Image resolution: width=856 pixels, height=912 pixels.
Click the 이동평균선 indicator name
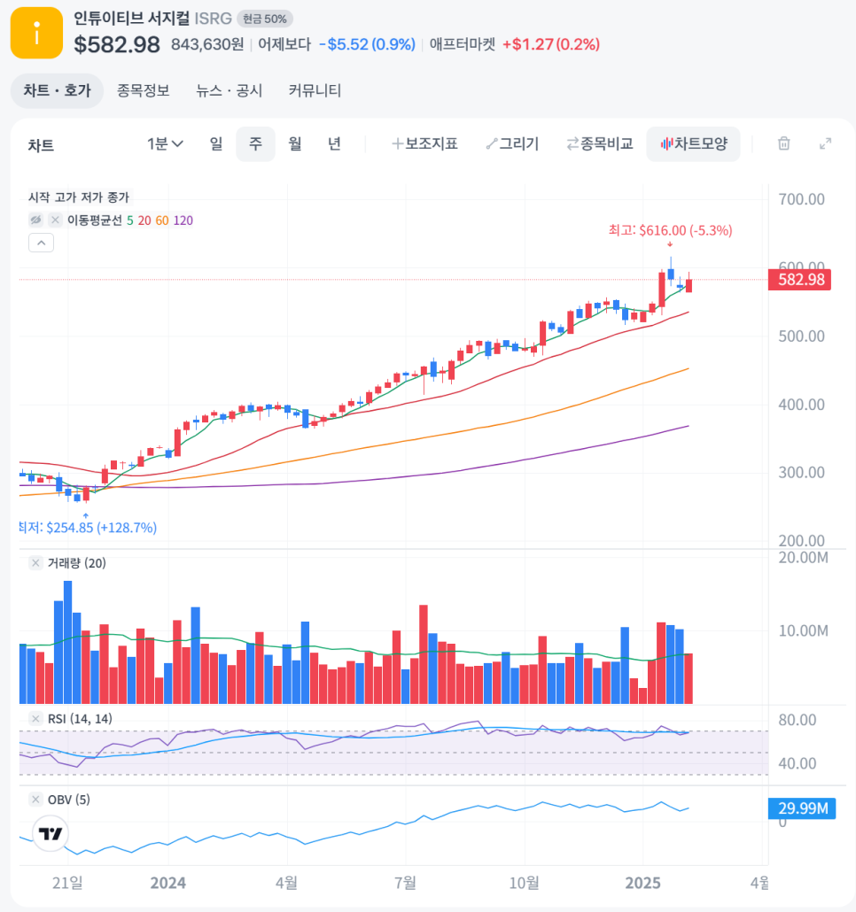point(95,220)
